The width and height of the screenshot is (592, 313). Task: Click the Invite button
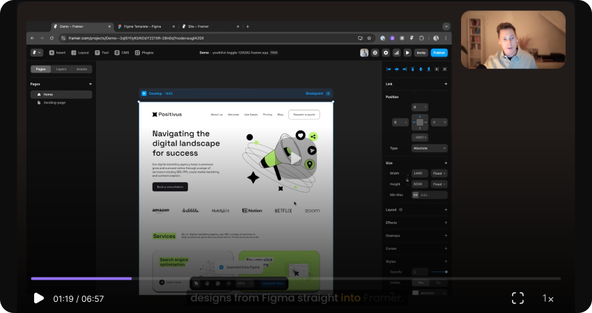pyautogui.click(x=421, y=53)
